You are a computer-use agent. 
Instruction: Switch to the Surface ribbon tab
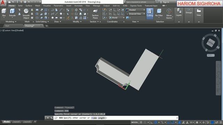(29, 6)
